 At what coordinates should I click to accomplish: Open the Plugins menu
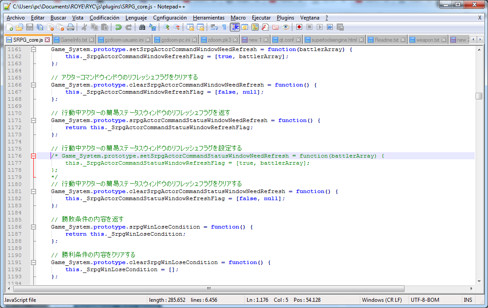tap(285, 18)
